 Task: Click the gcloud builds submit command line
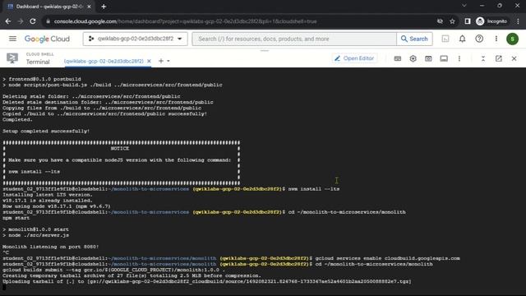point(113,270)
